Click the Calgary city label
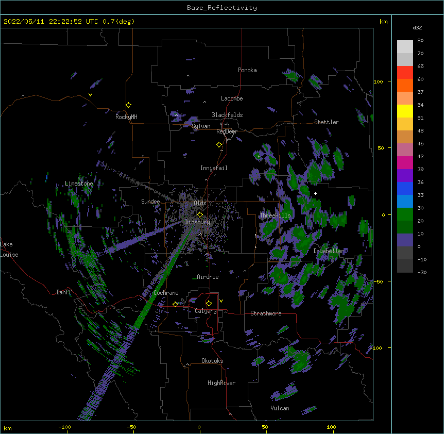 pyautogui.click(x=206, y=311)
